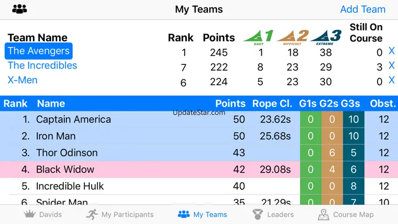398x224 pixels.
Task: Click Black Widow's orange G2s cell
Action: pyautogui.click(x=332, y=169)
